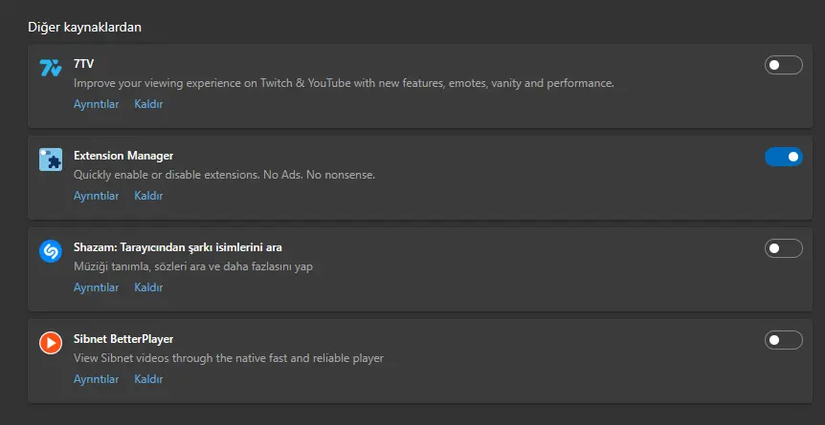
Task: Remove Sibnet BetterPlayer via Kaldır
Action: (148, 379)
